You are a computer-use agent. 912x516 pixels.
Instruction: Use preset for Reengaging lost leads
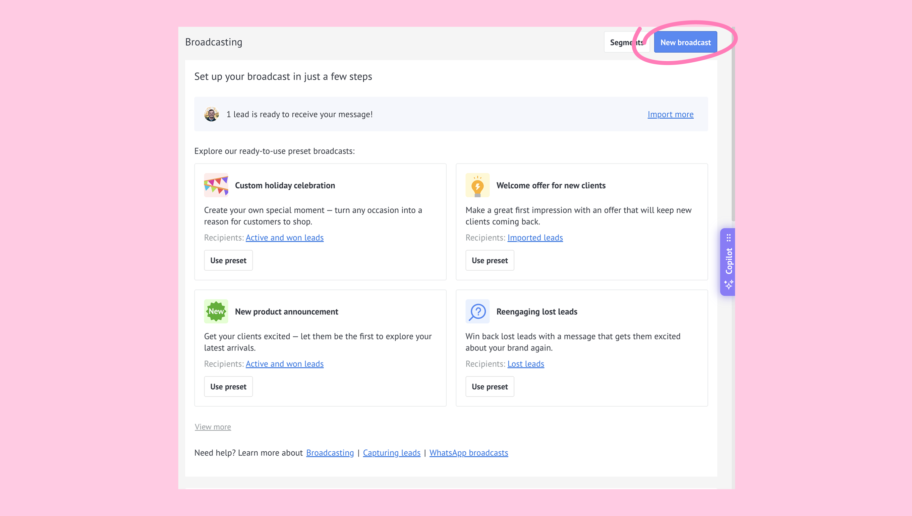tap(489, 387)
